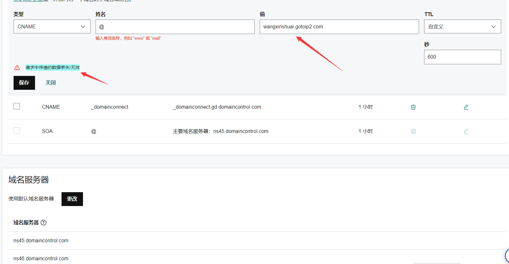This screenshot has width=509, height=264.
Task: Click the trash icon on SOA row
Action: point(413,131)
